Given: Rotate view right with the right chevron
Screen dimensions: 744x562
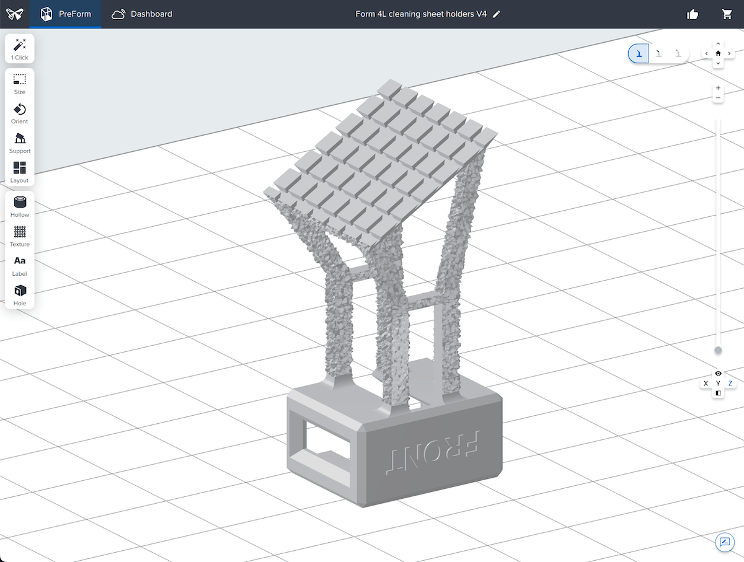Looking at the screenshot, I should (x=729, y=53).
